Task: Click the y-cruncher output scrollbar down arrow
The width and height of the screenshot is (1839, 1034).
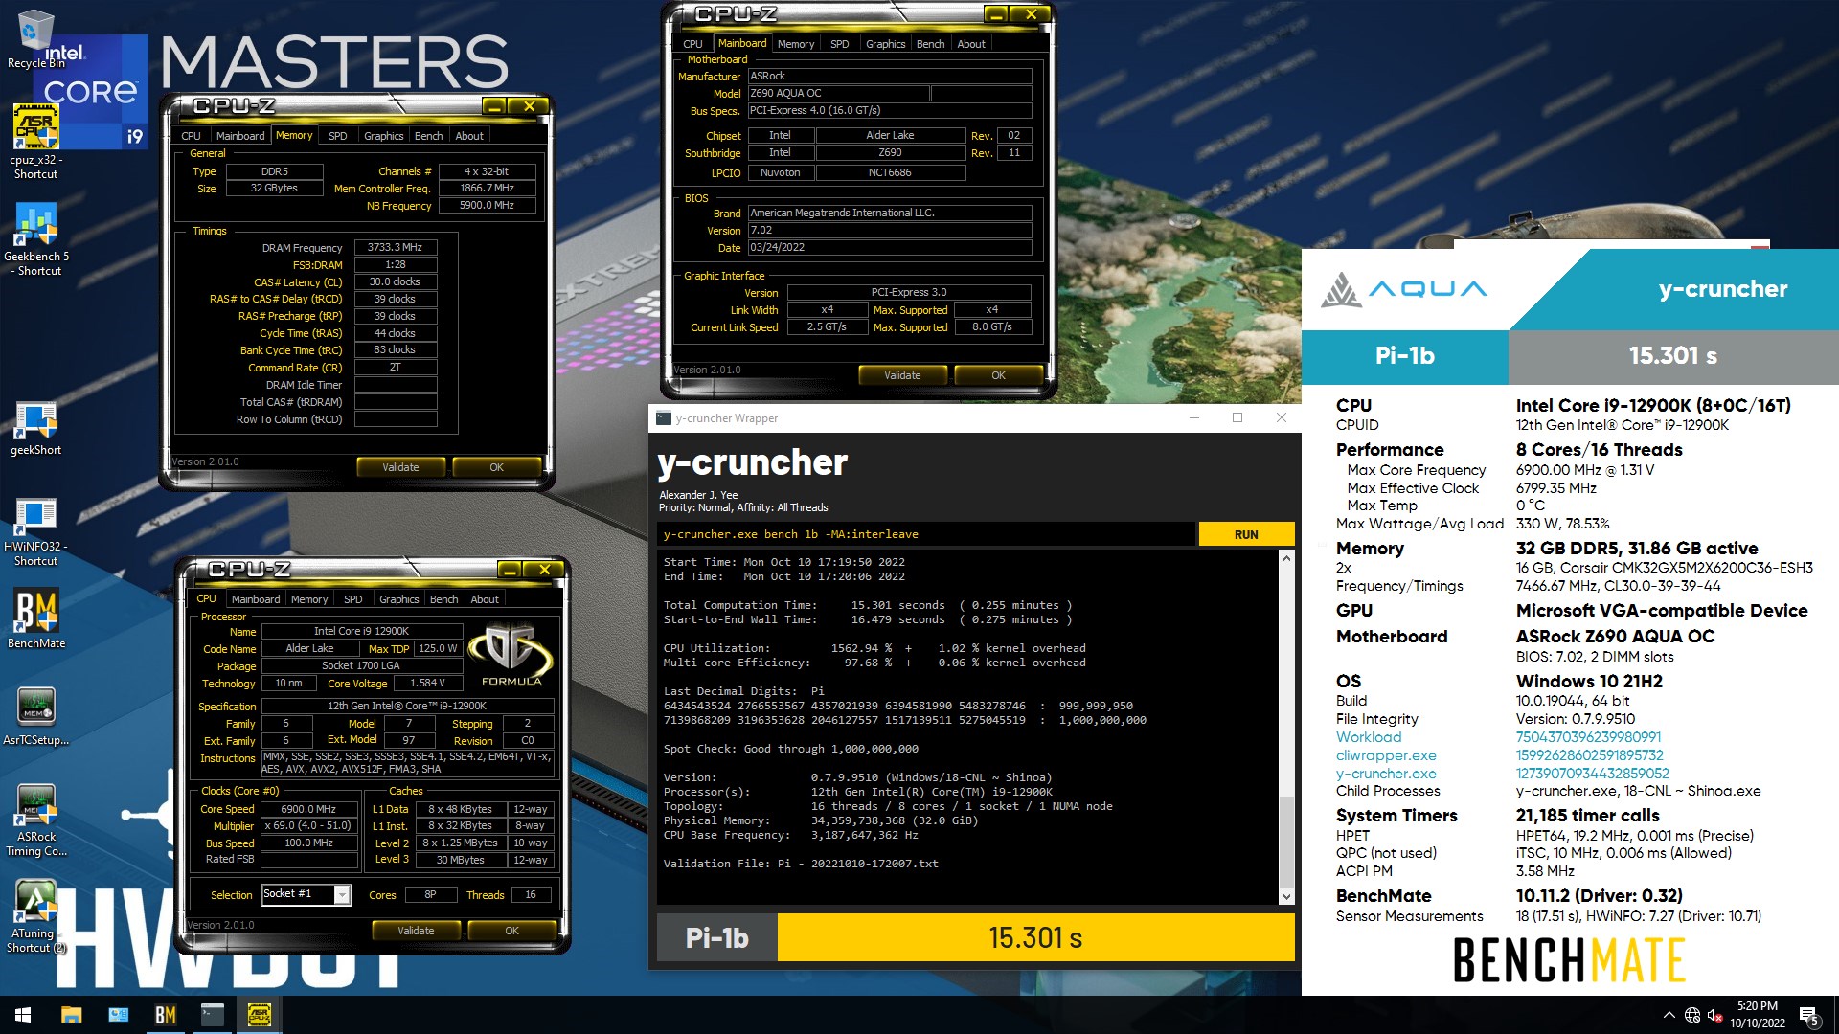Action: [x=1286, y=897]
